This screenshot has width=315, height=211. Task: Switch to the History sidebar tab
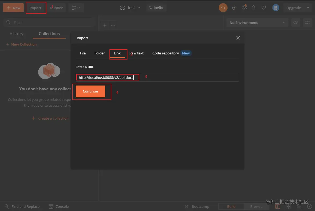click(x=16, y=34)
